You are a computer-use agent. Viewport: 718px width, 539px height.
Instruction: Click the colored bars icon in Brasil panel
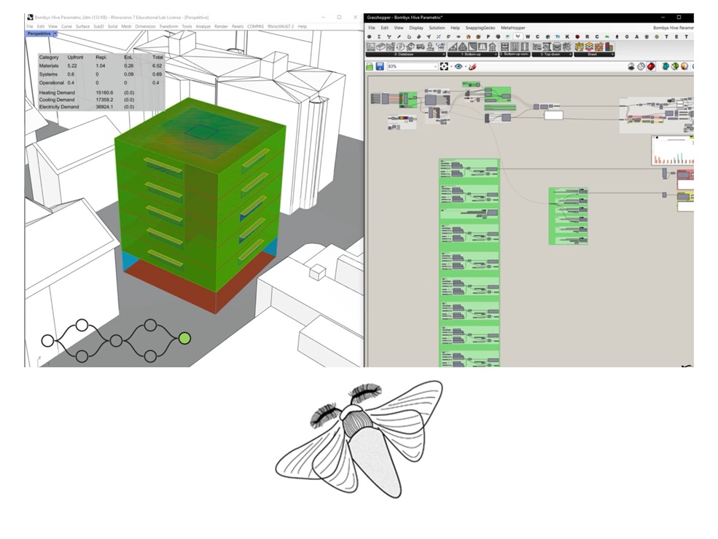pos(608,47)
